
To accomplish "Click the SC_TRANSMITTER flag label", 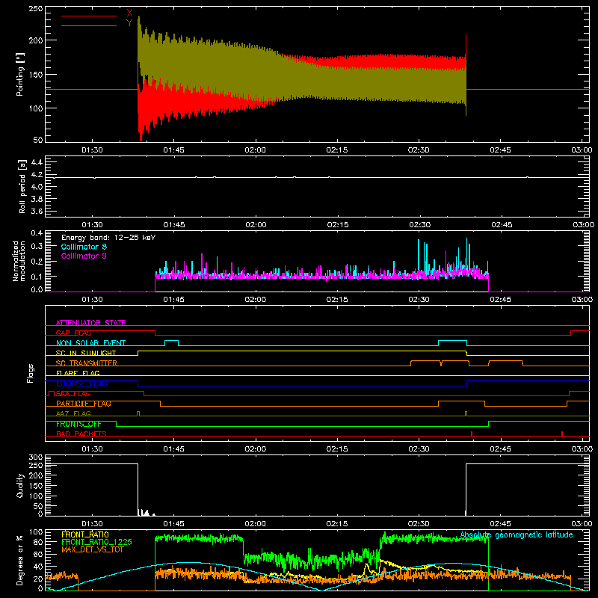I will pyautogui.click(x=87, y=363).
